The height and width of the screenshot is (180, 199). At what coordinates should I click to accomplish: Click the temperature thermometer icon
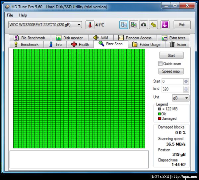(90, 25)
